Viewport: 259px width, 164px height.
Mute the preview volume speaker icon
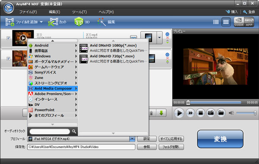click(231, 113)
